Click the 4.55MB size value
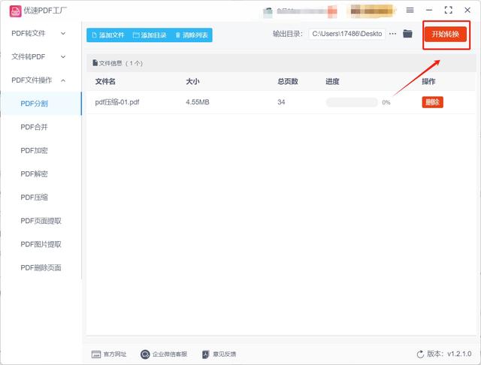The height and width of the screenshot is (365, 481). point(198,102)
